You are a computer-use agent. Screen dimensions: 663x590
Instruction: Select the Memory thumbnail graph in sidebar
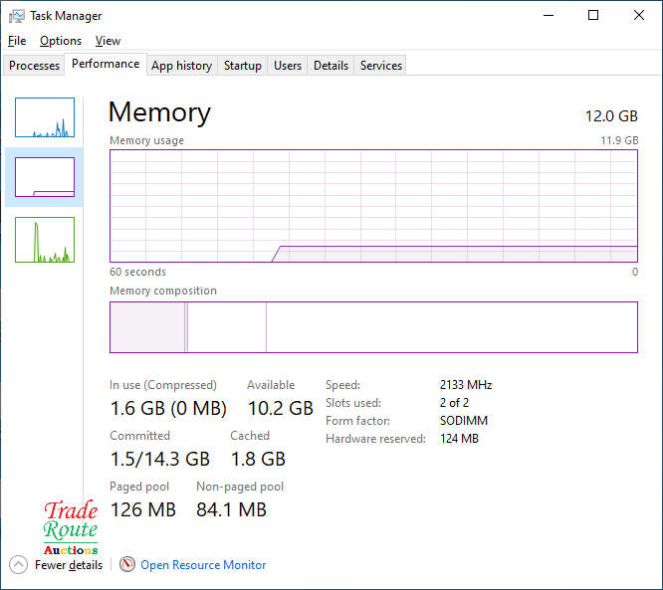pyautogui.click(x=45, y=177)
